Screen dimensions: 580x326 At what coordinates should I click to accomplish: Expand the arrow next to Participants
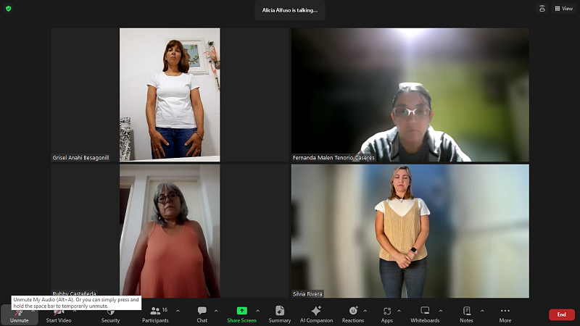click(178, 311)
